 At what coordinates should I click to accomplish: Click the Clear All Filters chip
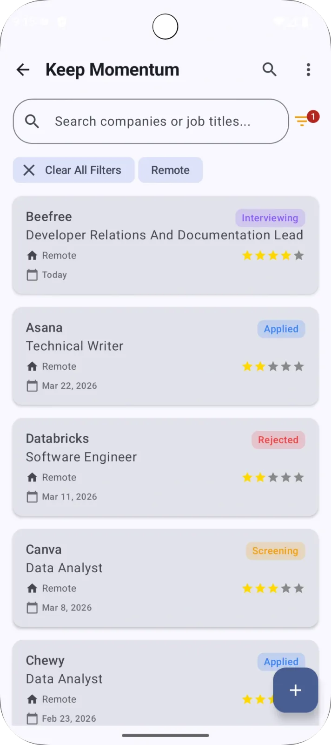tap(74, 170)
